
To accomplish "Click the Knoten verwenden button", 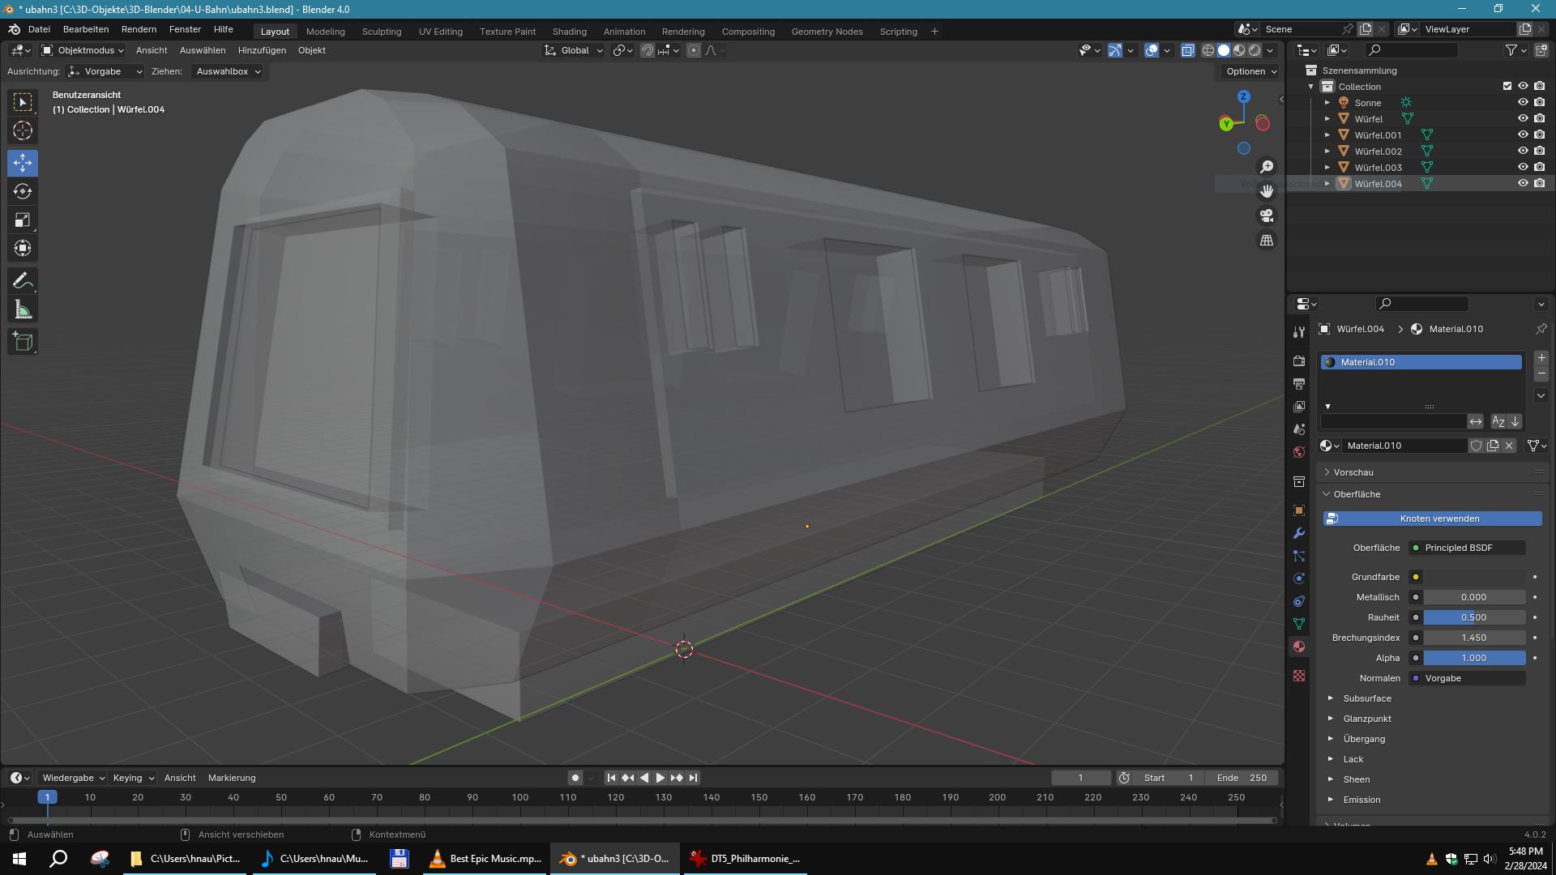I will [1433, 519].
